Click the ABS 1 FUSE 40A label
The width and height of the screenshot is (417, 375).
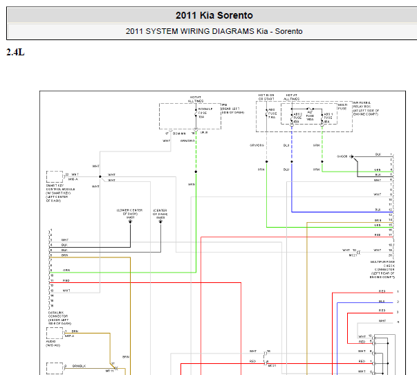point(328,118)
